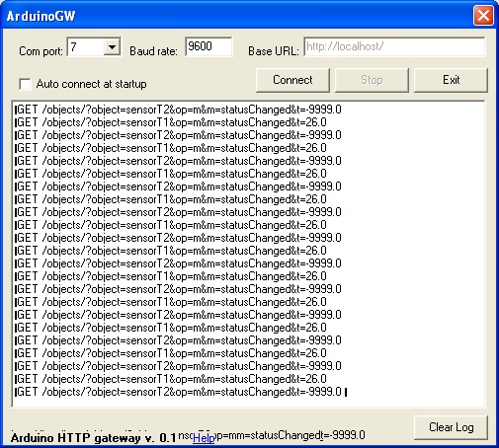Click the 'Com port:' label
This screenshot has height=448, width=499.
[41, 51]
